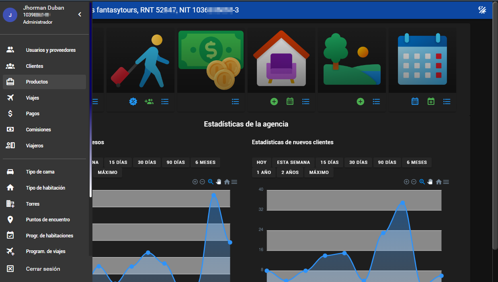This screenshot has width=498, height=282.
Task: Click the green plus on the landscape card
Action: [360, 102]
